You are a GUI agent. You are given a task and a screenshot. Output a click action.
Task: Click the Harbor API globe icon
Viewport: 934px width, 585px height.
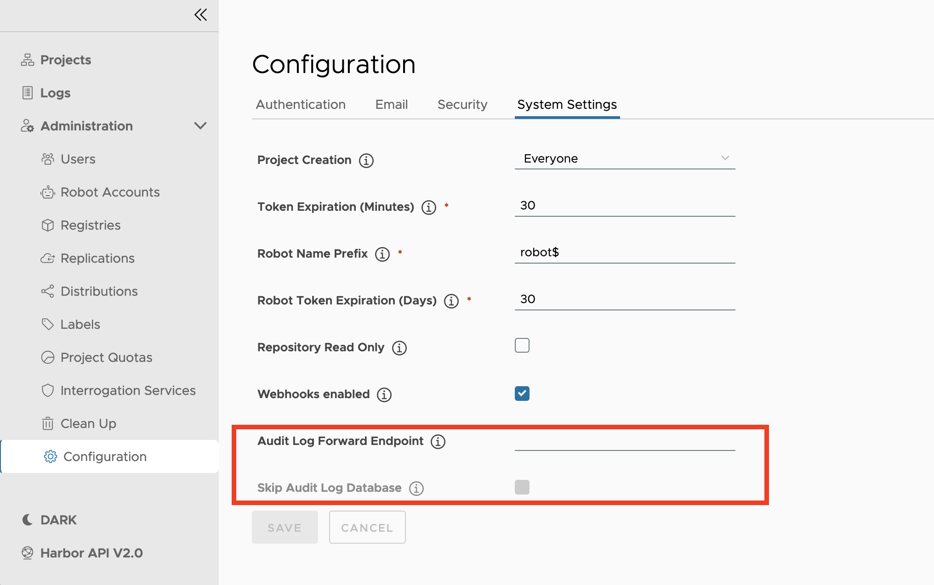tap(28, 553)
